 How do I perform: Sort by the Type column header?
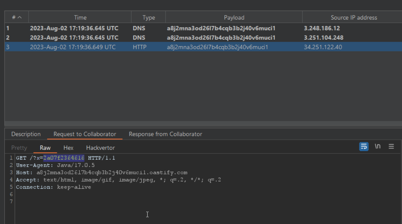(x=149, y=17)
